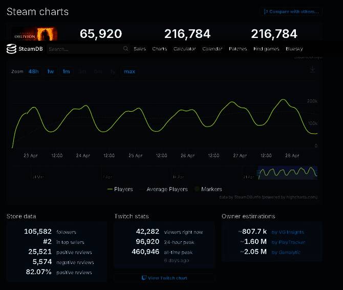
Task: Download the chart using the arrow icon
Action: tap(312, 70)
